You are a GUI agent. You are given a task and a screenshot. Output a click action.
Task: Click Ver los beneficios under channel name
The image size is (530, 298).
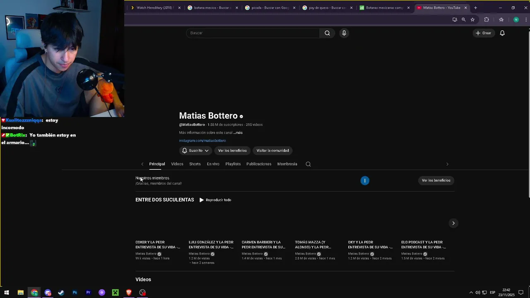(232, 151)
